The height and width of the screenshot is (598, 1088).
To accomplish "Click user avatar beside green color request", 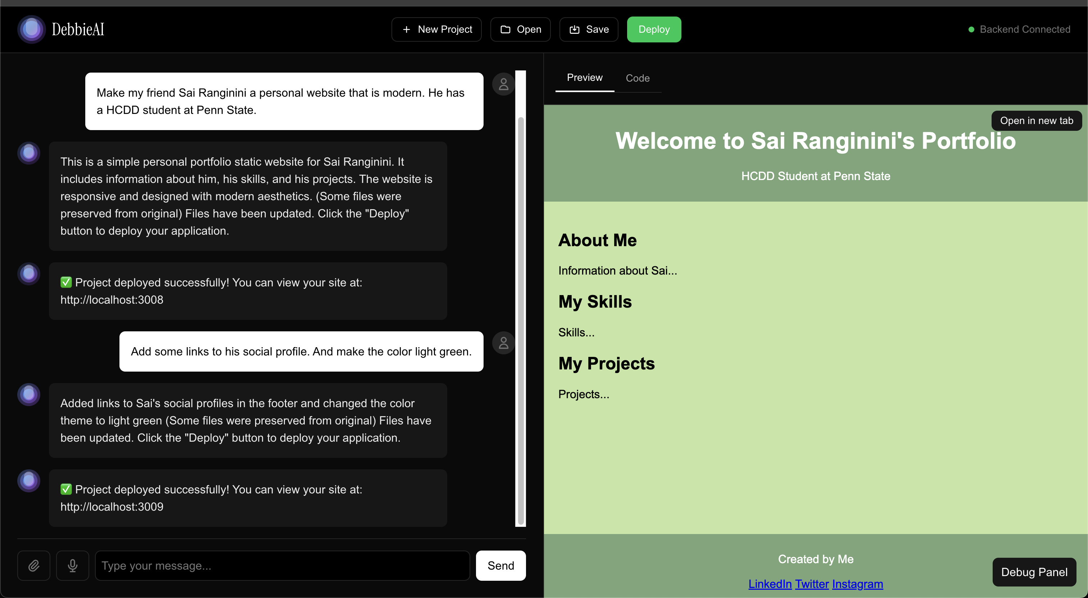I will point(503,343).
